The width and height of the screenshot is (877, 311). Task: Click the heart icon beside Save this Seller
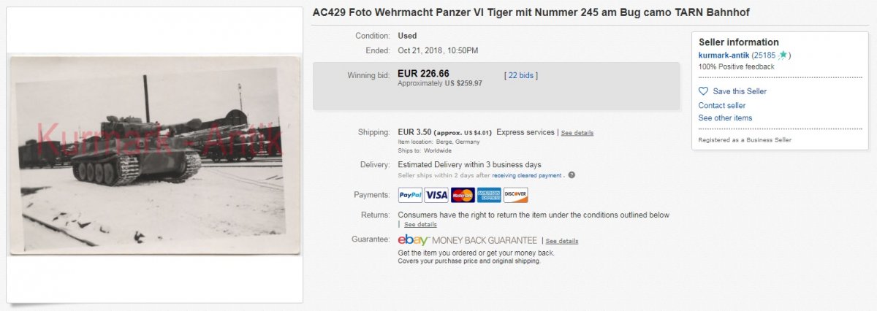point(703,91)
